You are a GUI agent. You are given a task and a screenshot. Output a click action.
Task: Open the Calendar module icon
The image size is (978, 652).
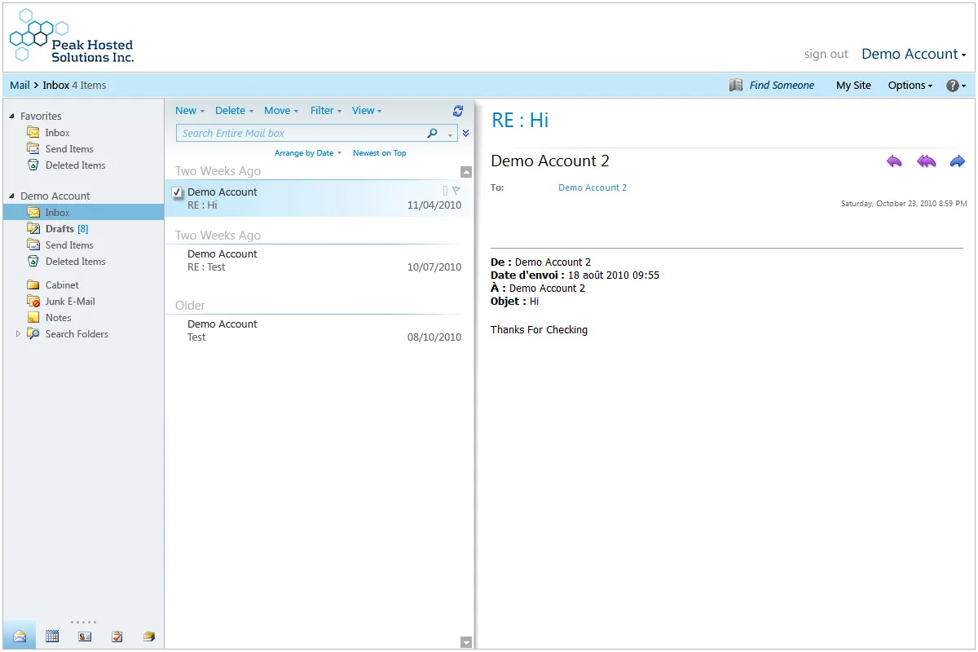52,637
